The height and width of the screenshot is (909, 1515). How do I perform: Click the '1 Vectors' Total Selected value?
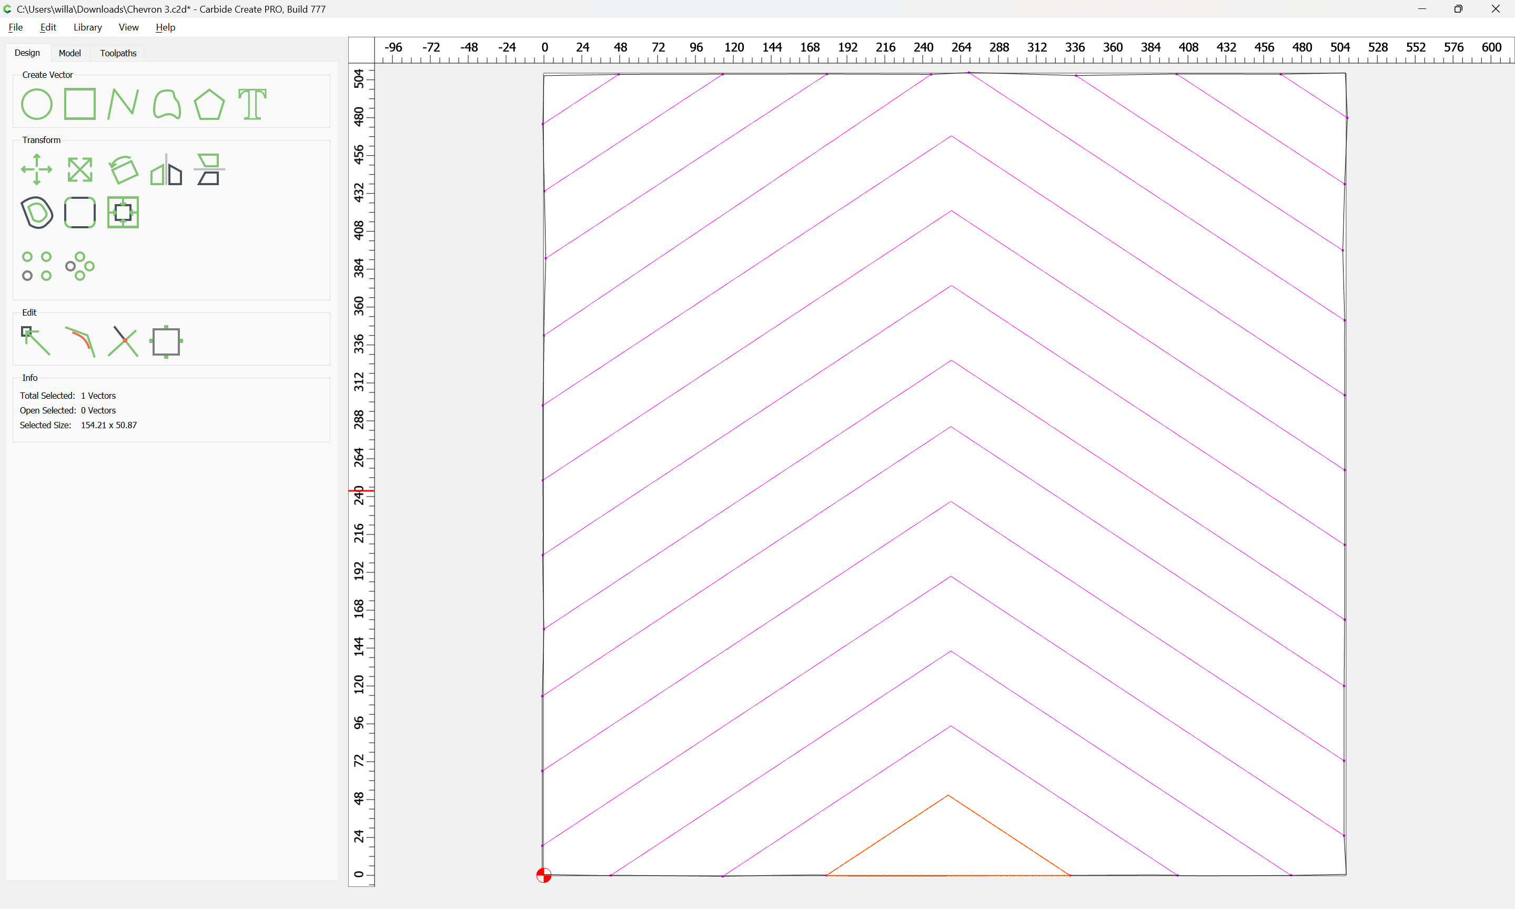(x=98, y=396)
